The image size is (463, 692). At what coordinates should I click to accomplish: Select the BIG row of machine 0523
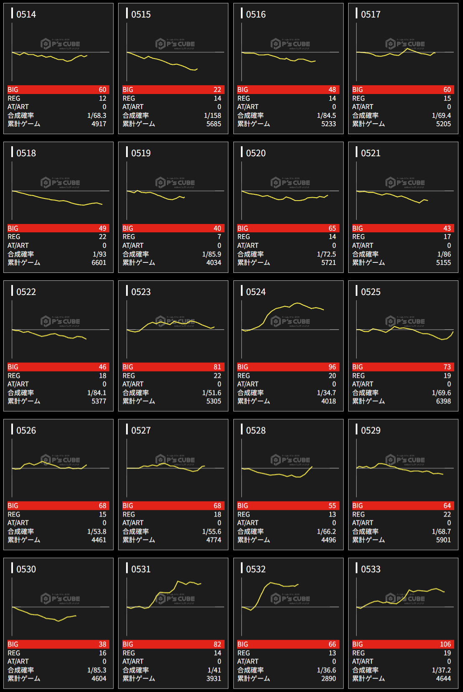[173, 367]
